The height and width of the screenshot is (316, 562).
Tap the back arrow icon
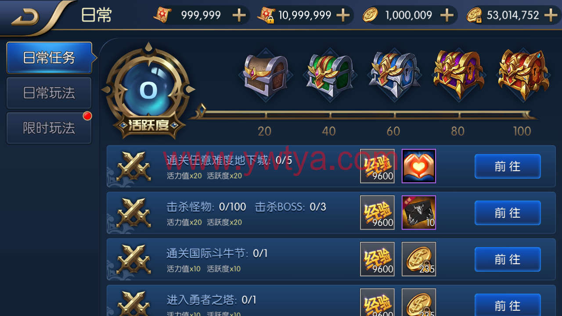[x=25, y=17]
